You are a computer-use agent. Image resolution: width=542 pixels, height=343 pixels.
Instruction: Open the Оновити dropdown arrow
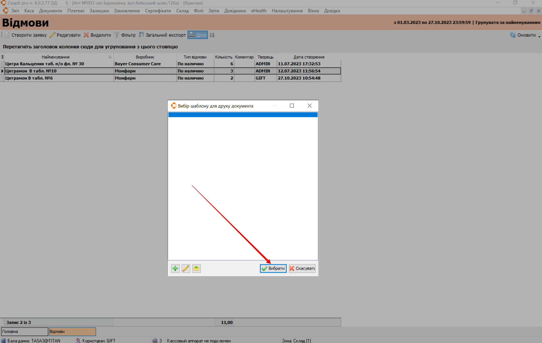tap(539, 36)
